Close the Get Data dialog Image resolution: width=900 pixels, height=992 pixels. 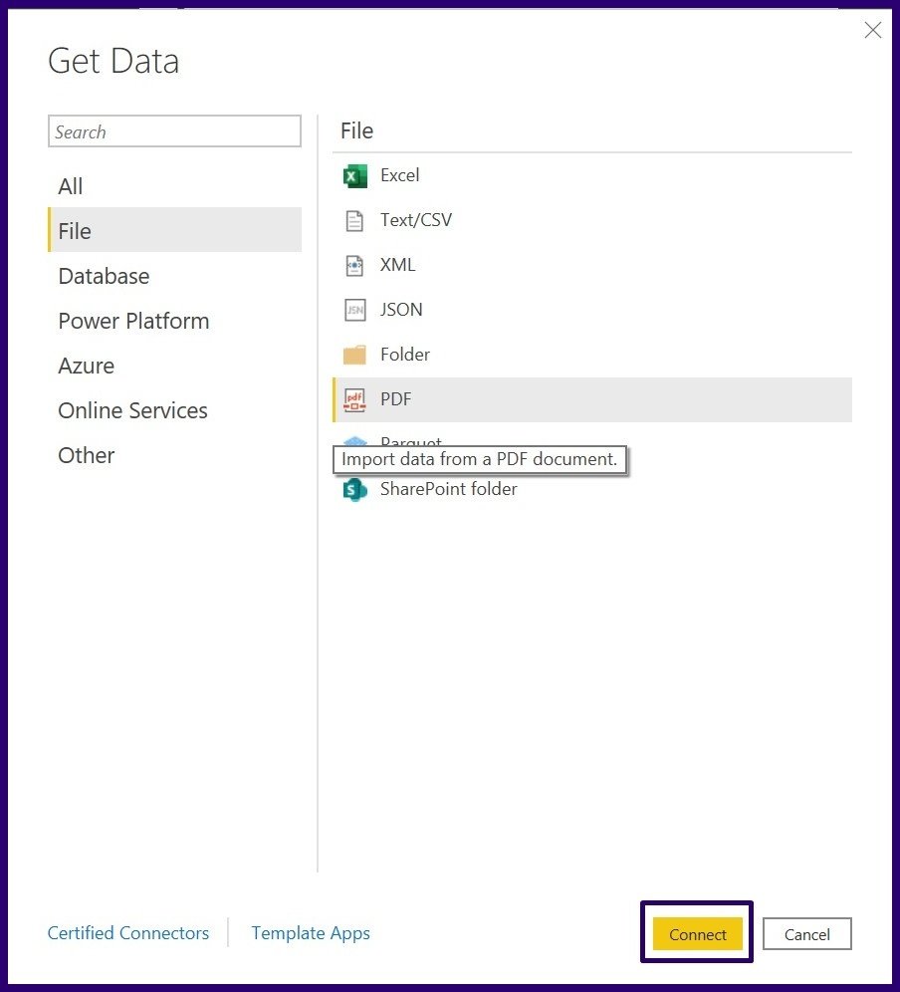[872, 31]
